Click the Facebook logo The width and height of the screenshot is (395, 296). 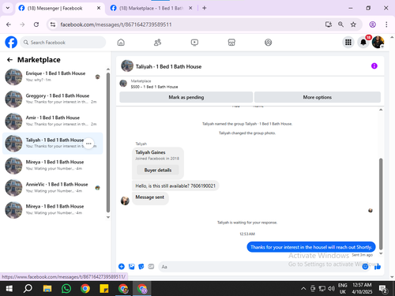[11, 42]
